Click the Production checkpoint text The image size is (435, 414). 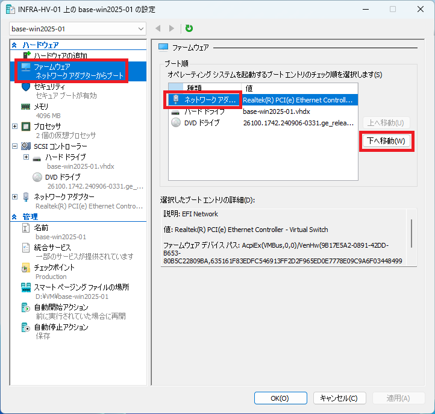(51, 277)
